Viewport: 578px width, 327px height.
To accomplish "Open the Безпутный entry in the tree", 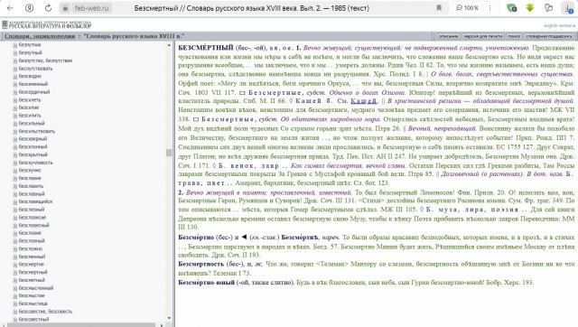I will (x=30, y=52).
